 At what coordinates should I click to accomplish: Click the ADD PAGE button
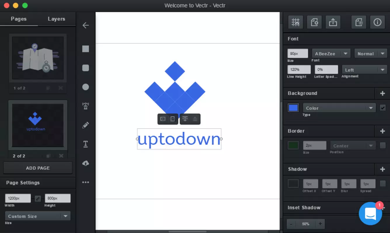(x=38, y=168)
